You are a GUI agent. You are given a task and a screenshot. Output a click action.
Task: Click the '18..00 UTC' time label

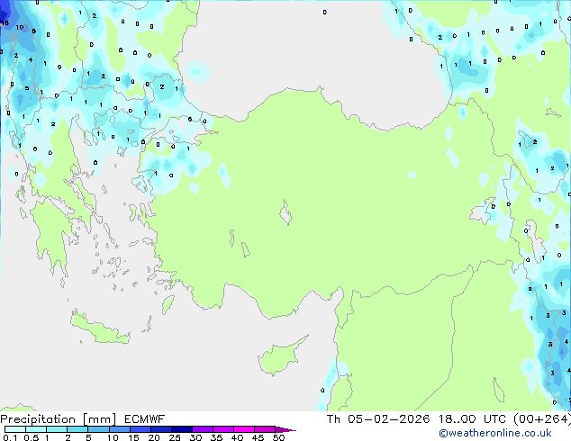pos(472,419)
